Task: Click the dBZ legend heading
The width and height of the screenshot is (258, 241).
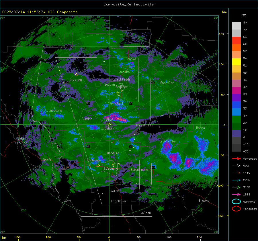Action: pyautogui.click(x=243, y=15)
